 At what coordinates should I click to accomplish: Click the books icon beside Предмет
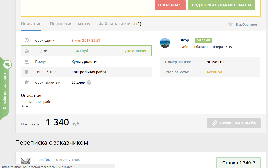(x=27, y=62)
